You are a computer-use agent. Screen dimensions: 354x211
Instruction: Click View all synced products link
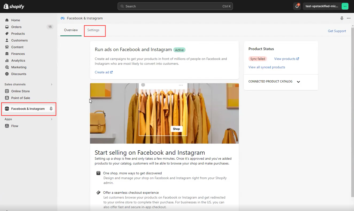[267, 67]
